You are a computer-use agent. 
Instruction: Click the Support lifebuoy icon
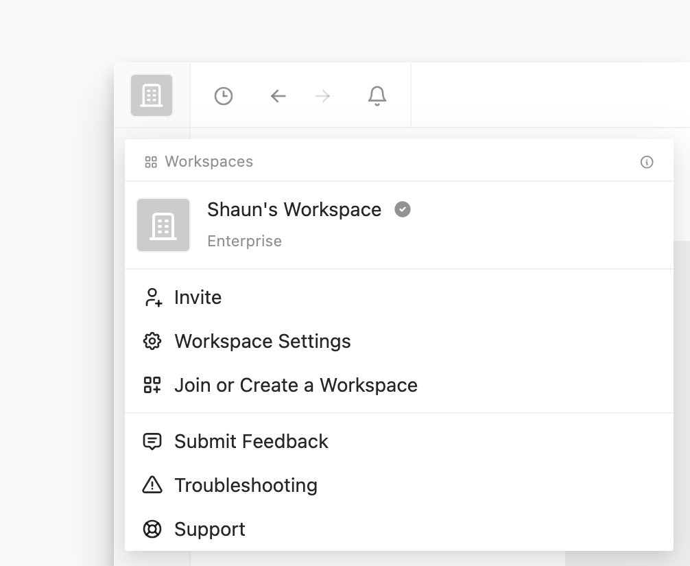[x=152, y=530]
